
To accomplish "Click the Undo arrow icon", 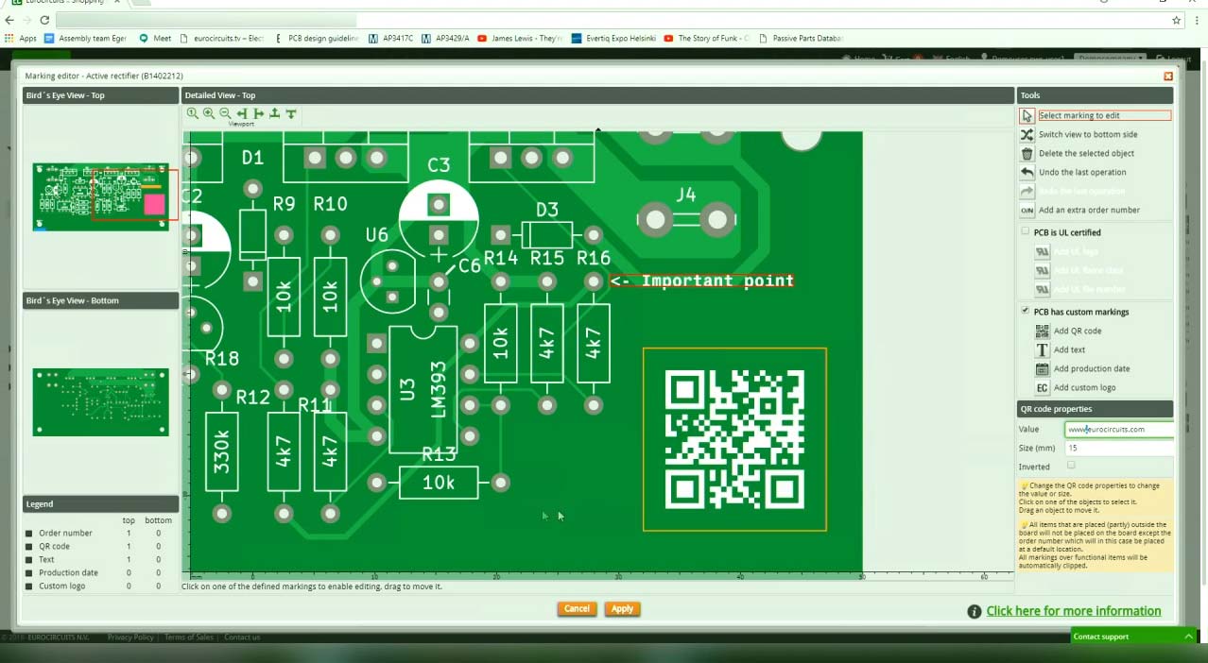I will click(1027, 172).
